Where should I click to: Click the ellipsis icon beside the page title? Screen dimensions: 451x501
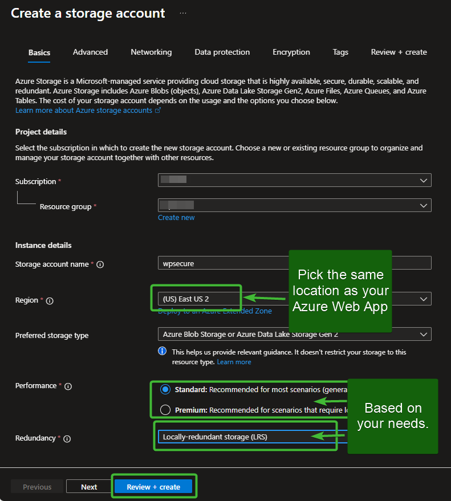pos(183,13)
